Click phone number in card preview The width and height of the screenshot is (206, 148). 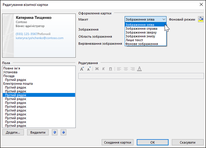(26, 34)
